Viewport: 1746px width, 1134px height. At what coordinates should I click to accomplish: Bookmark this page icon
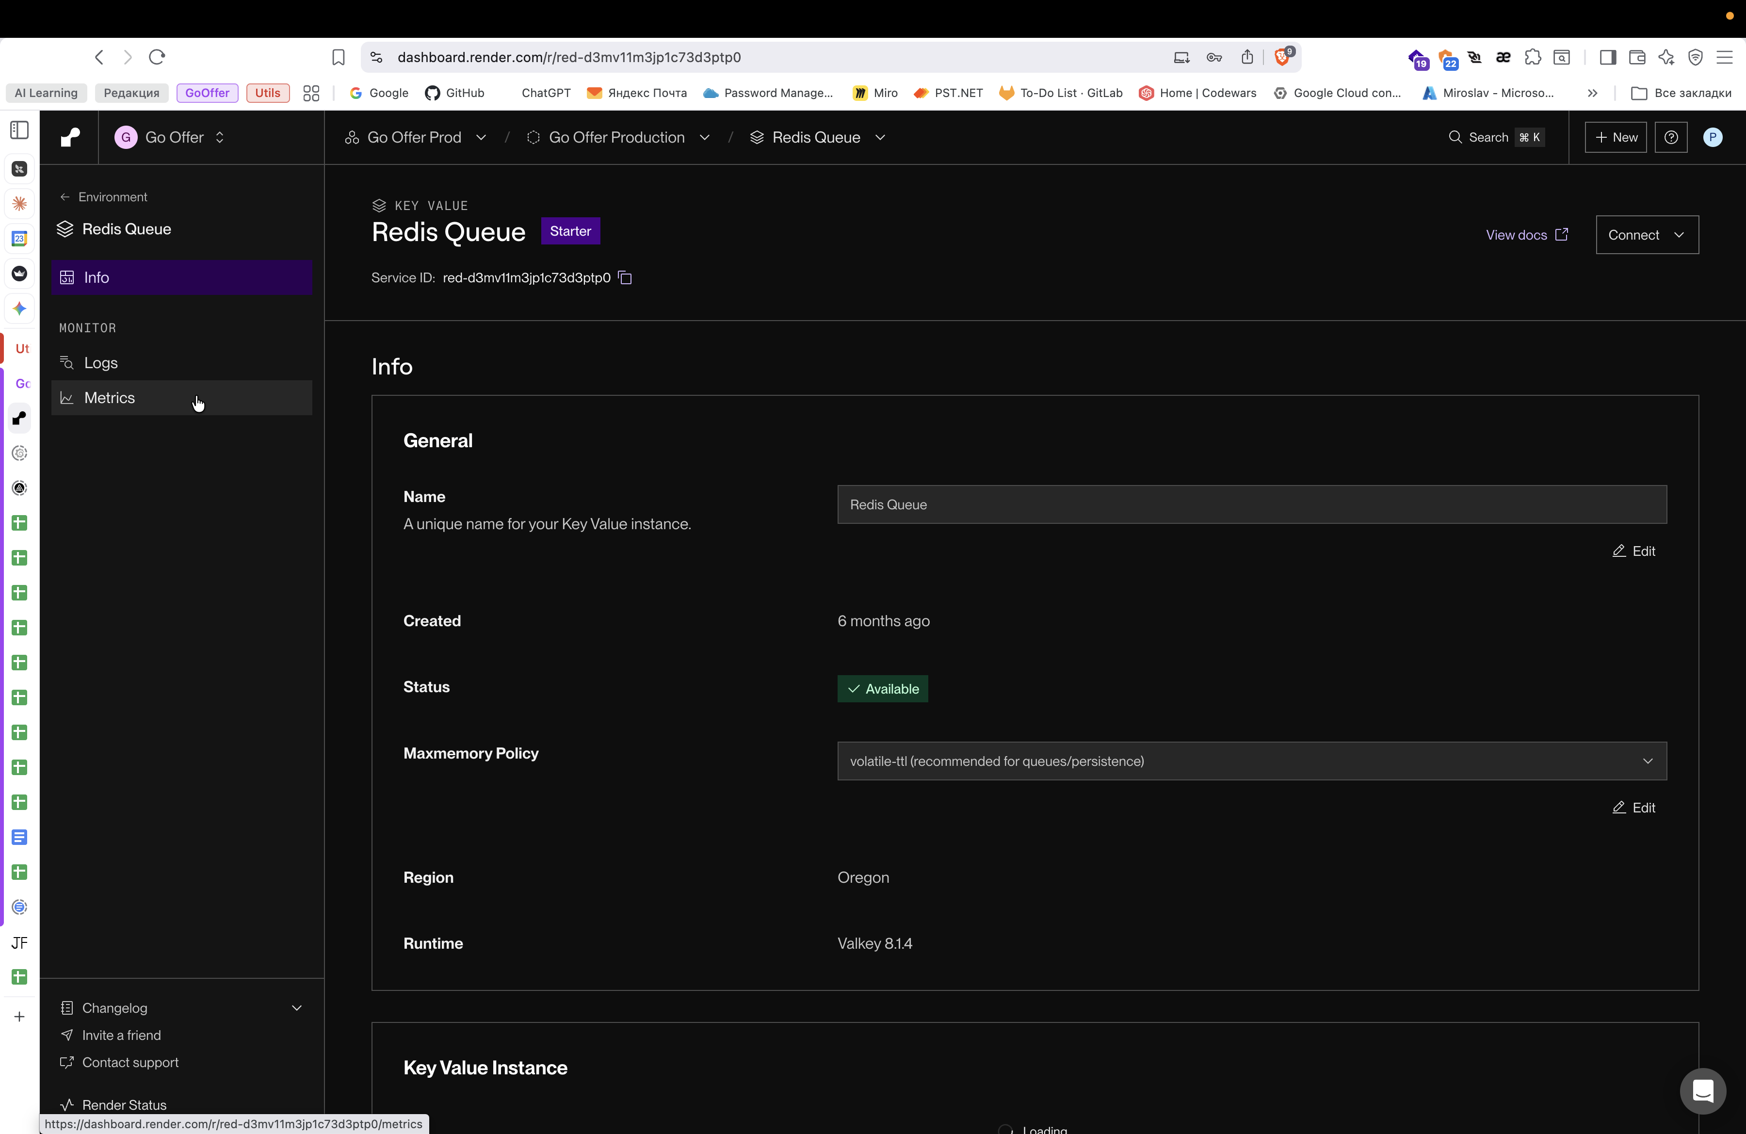tap(338, 57)
